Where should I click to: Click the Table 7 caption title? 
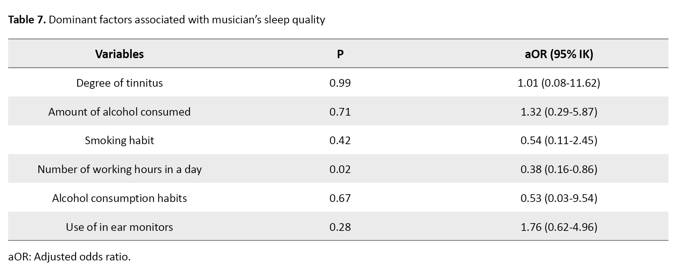click(x=166, y=20)
